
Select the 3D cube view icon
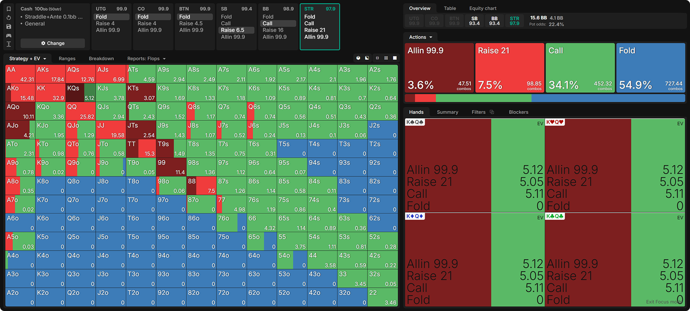358,58
